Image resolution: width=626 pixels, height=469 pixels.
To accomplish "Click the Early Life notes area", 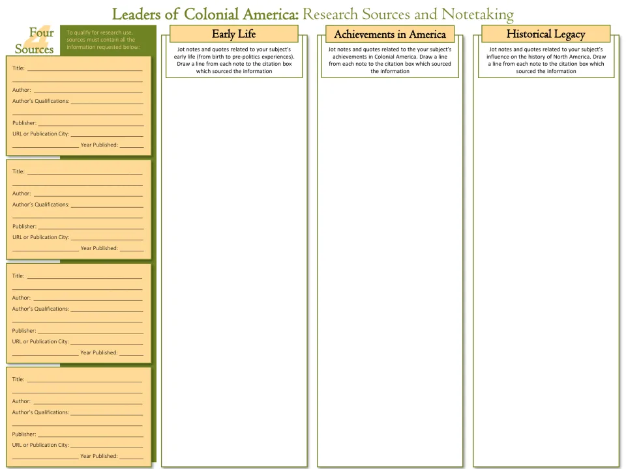I will 234,271.
